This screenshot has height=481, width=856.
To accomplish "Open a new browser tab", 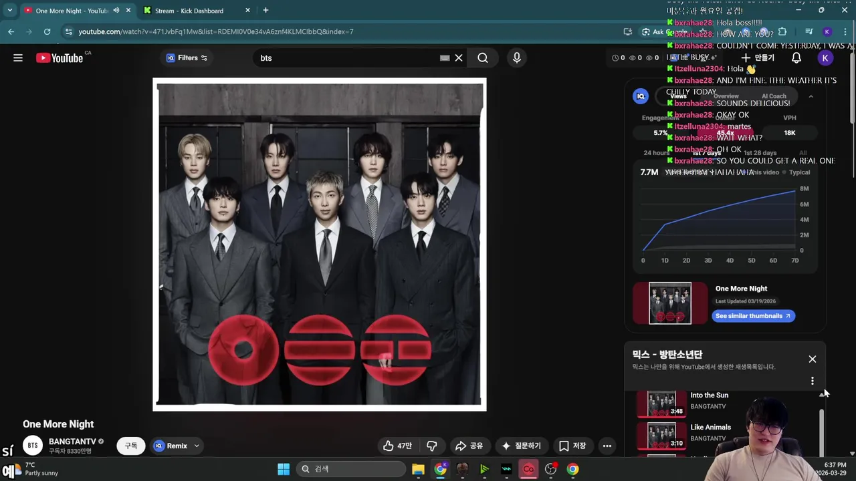I will click(x=265, y=11).
